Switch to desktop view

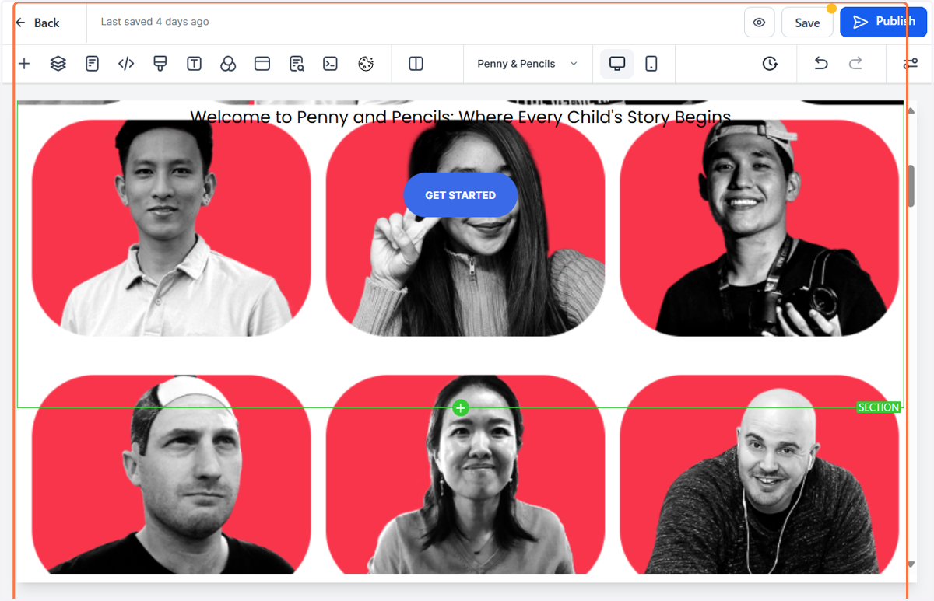[617, 64]
